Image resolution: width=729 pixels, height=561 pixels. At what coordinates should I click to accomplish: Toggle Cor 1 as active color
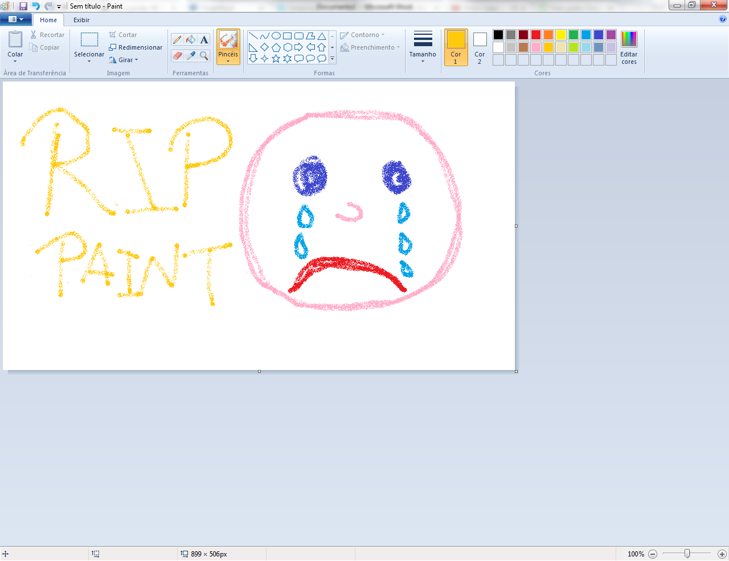tap(456, 47)
